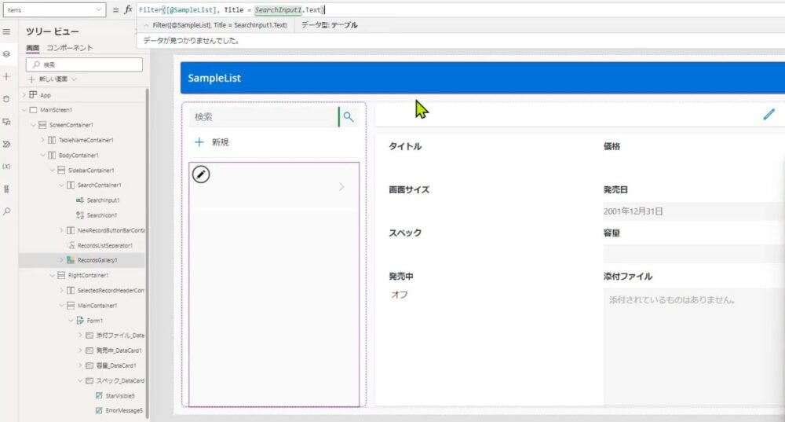Expand the TableNameContainer1 node
Screen dimensions: 785x422
coord(42,140)
